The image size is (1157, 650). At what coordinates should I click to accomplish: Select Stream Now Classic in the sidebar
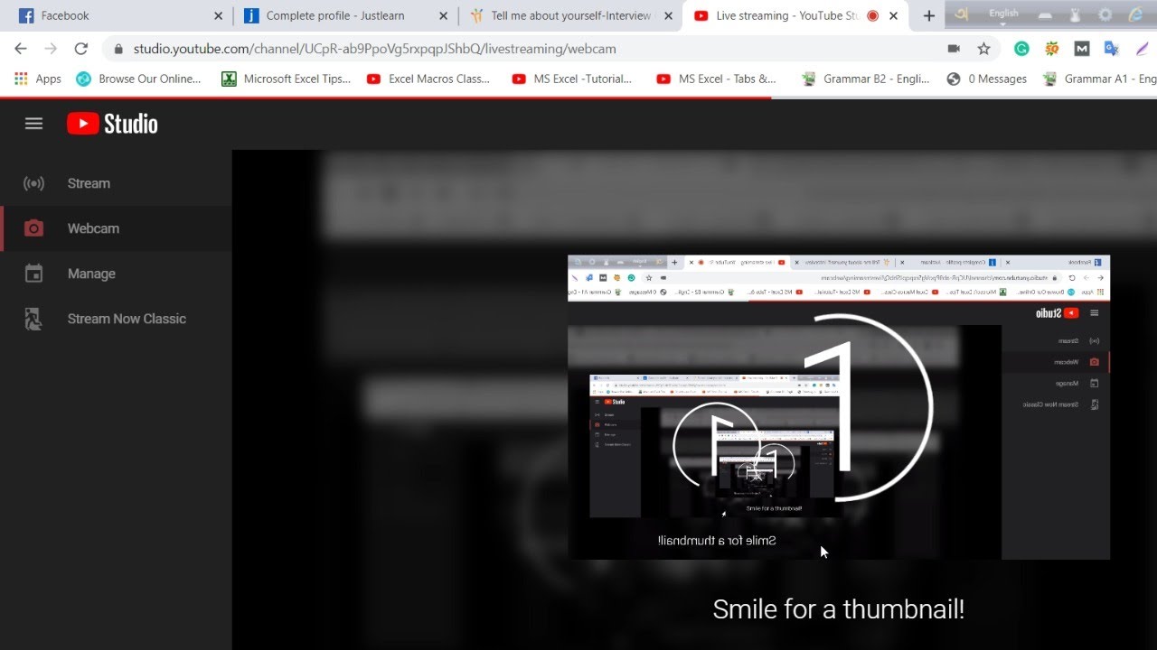[x=116, y=319]
